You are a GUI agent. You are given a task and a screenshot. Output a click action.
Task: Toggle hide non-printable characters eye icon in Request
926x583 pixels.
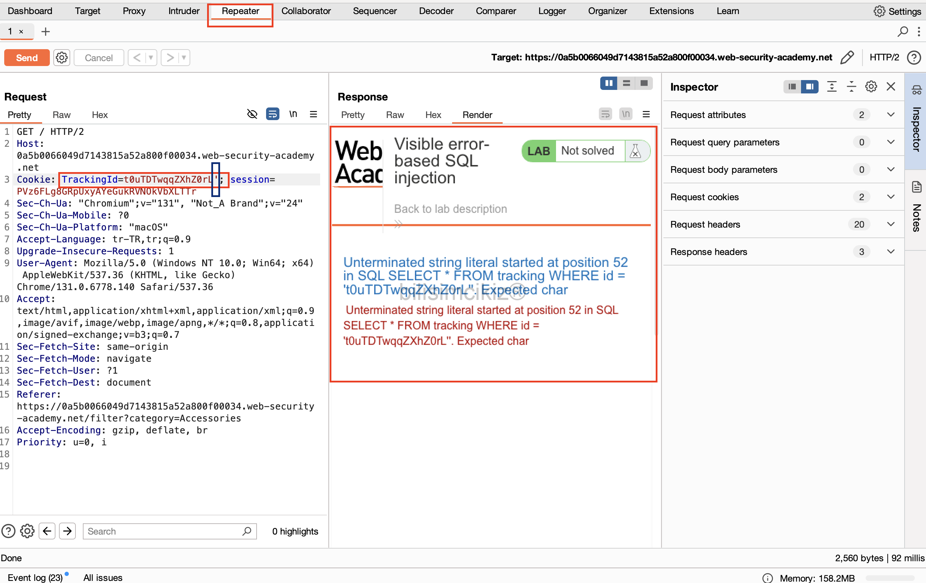252,114
